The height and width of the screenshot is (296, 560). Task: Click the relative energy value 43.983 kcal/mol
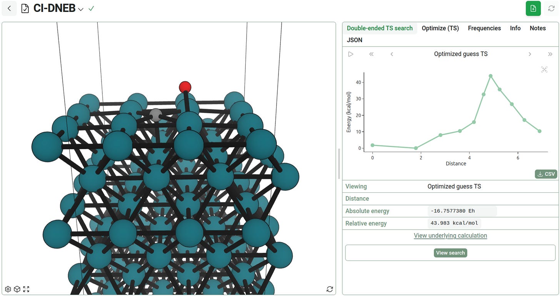[454, 223]
